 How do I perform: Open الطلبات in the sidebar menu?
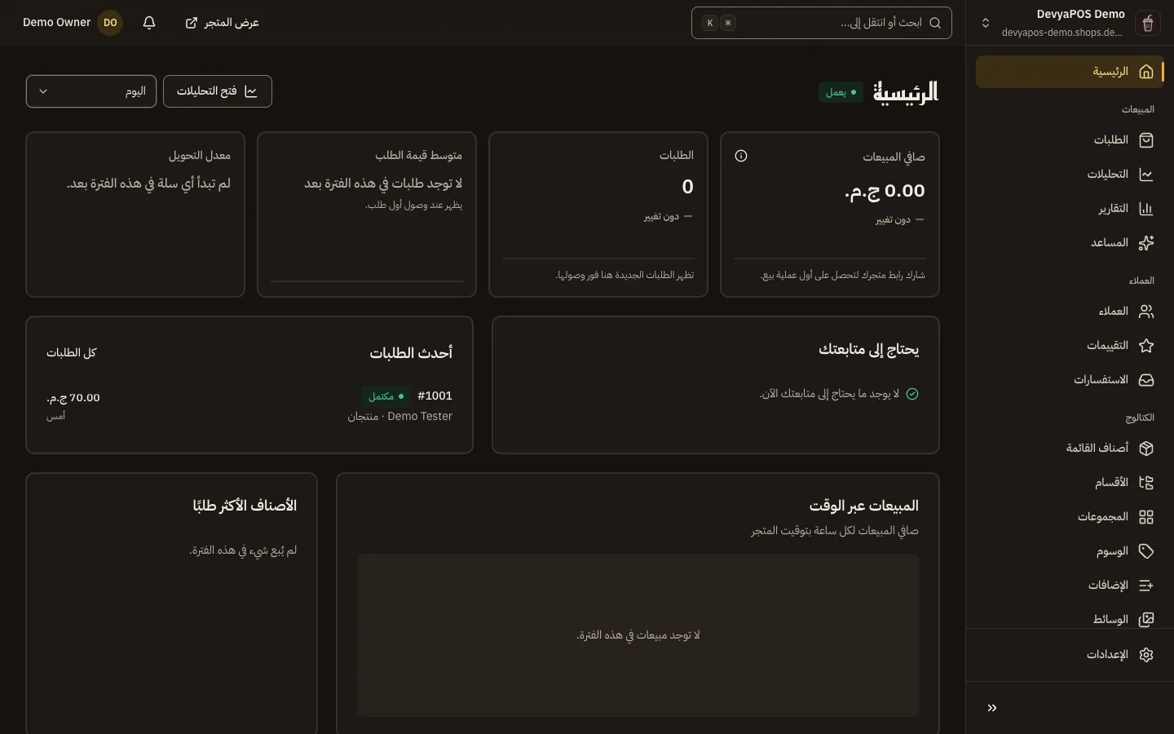click(x=1070, y=140)
